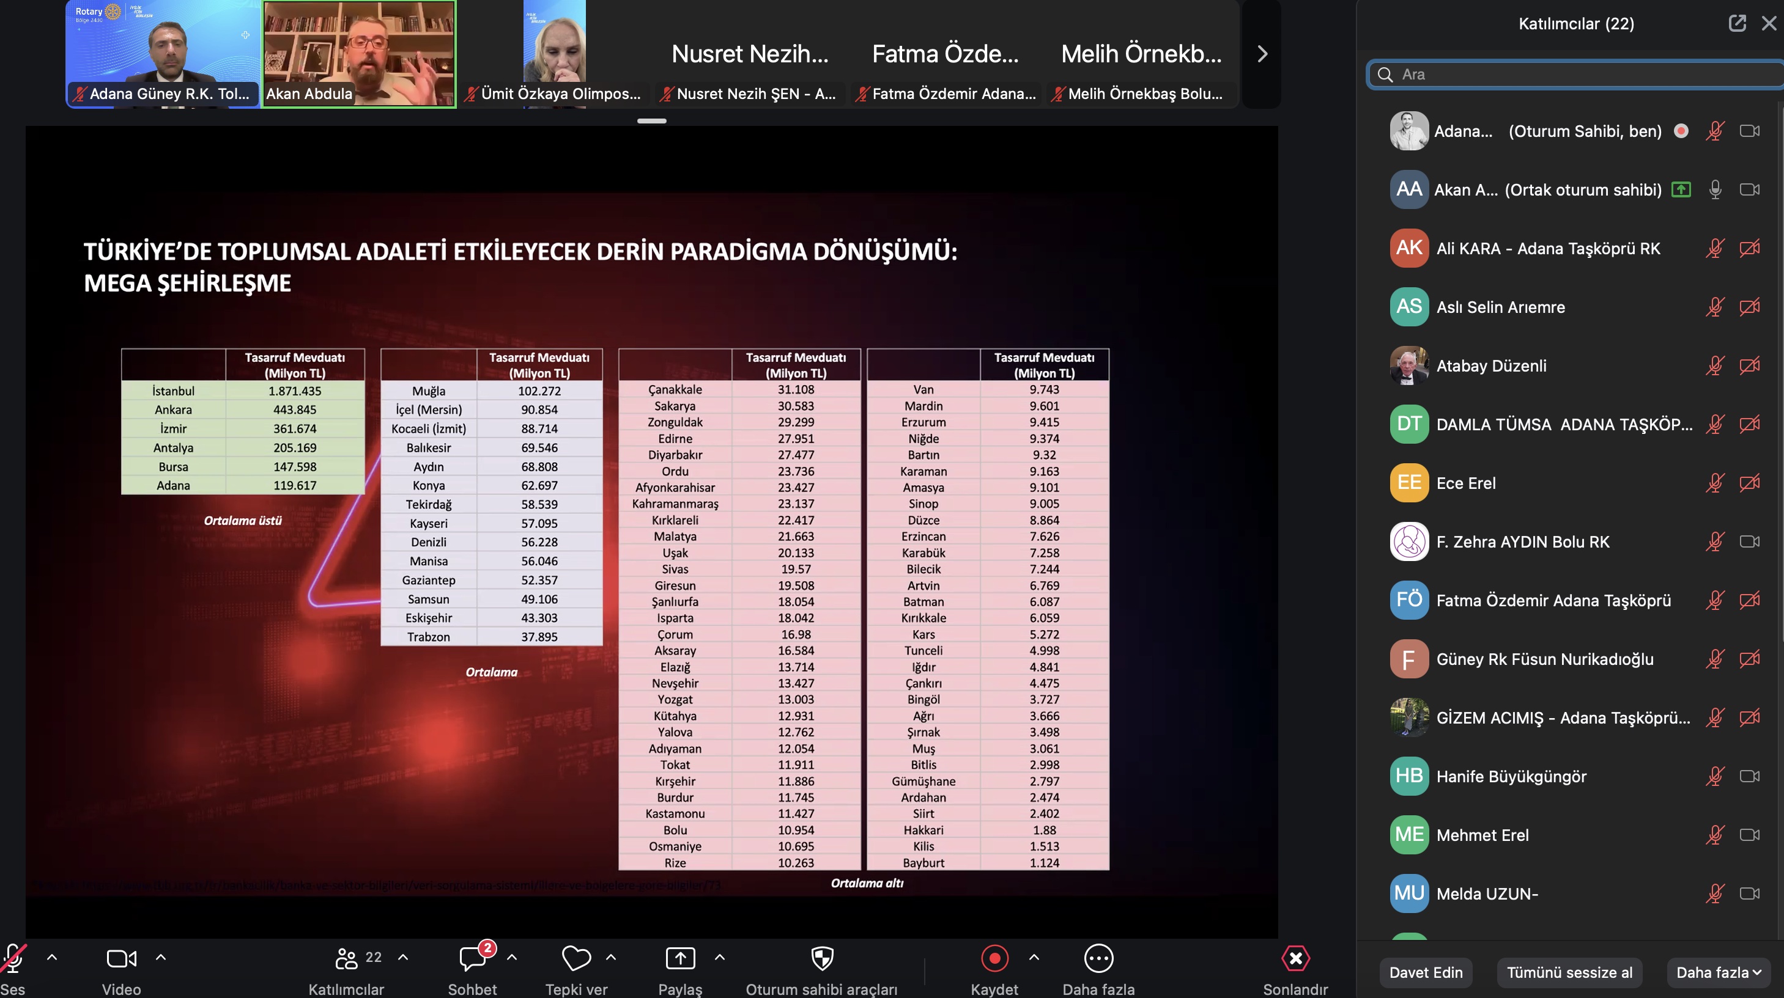Pop out the Katılımcılar panel
This screenshot has width=1784, height=998.
click(x=1737, y=24)
